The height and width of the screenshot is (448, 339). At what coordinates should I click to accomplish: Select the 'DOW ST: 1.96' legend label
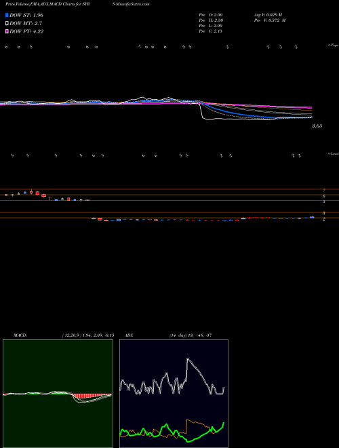pyautogui.click(x=26, y=15)
